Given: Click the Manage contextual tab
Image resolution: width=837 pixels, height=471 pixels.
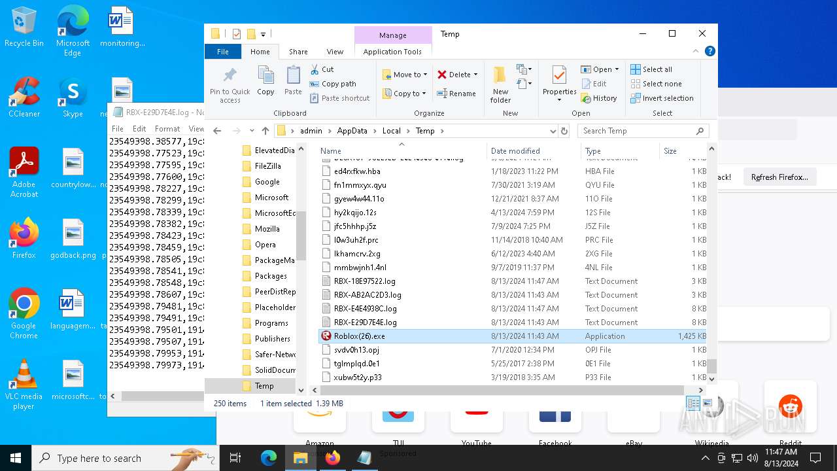Looking at the screenshot, I should tap(393, 35).
